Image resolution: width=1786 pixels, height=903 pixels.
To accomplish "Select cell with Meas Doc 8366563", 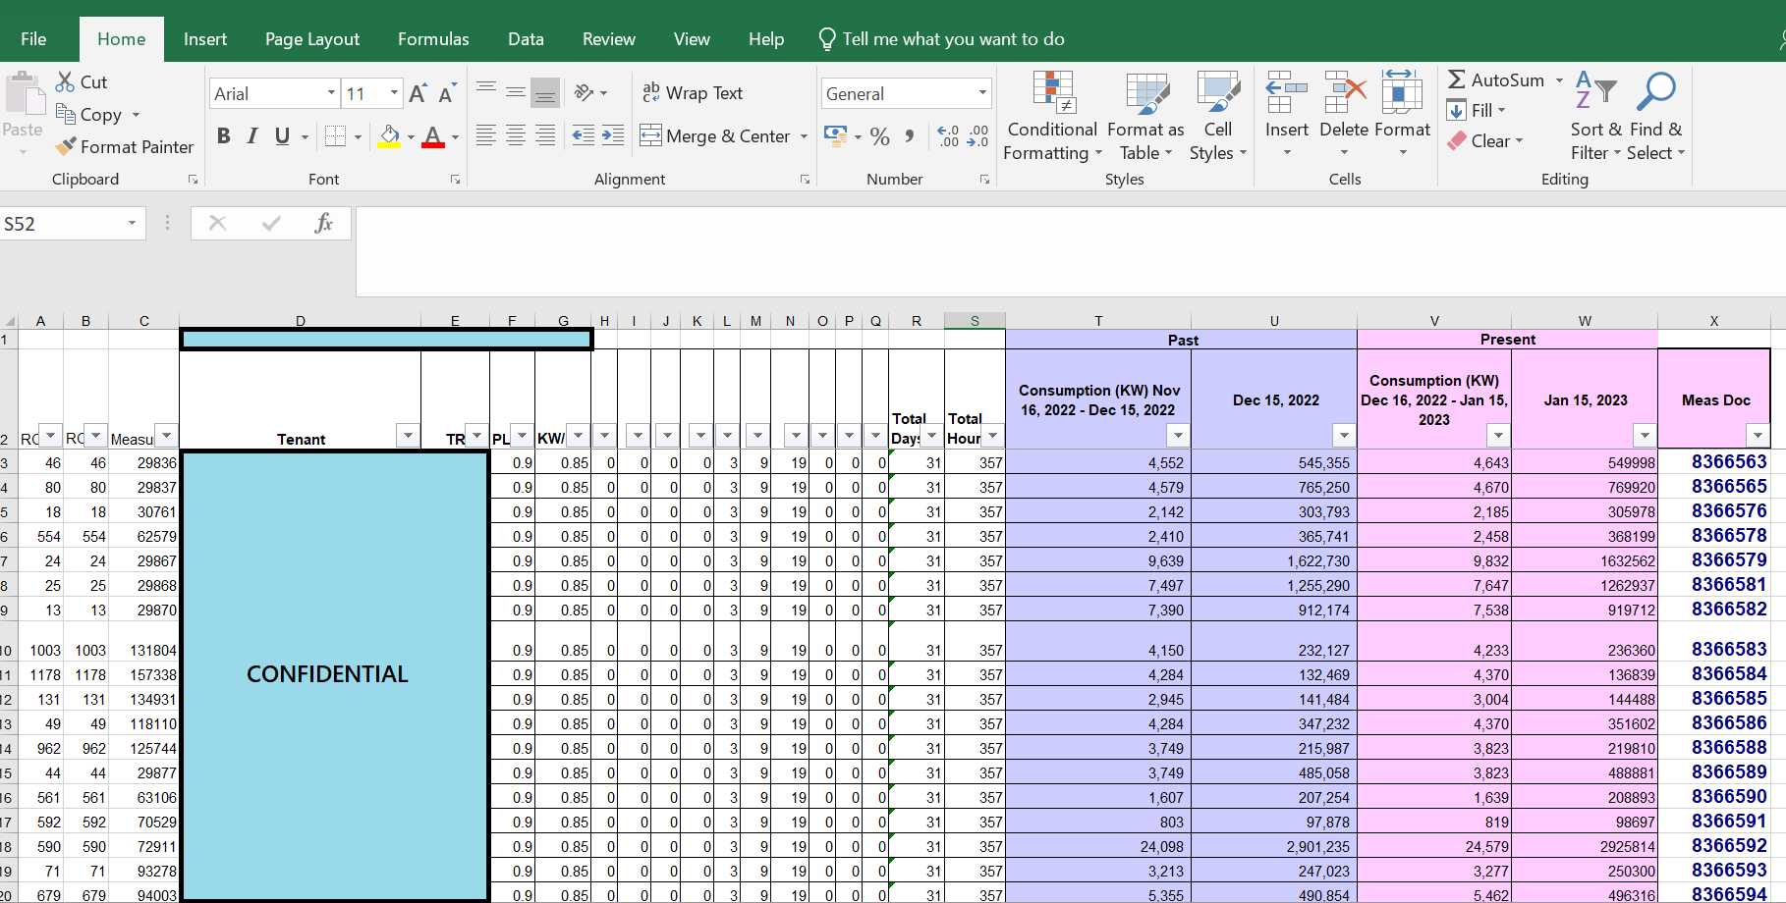I will [1713, 462].
